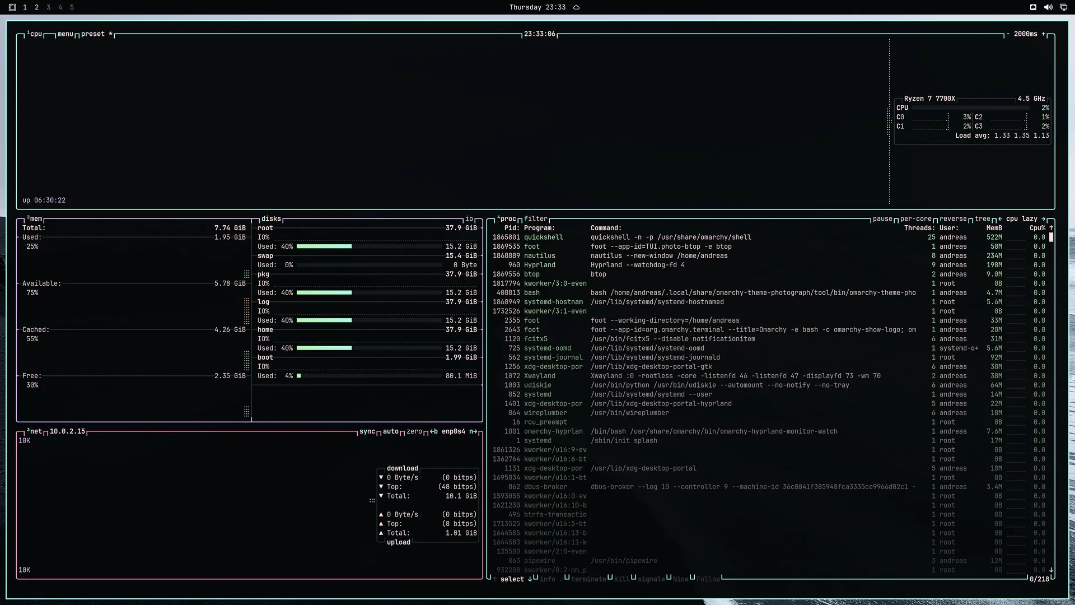Toggle tree view for processes
The height and width of the screenshot is (605, 1075).
click(983, 219)
